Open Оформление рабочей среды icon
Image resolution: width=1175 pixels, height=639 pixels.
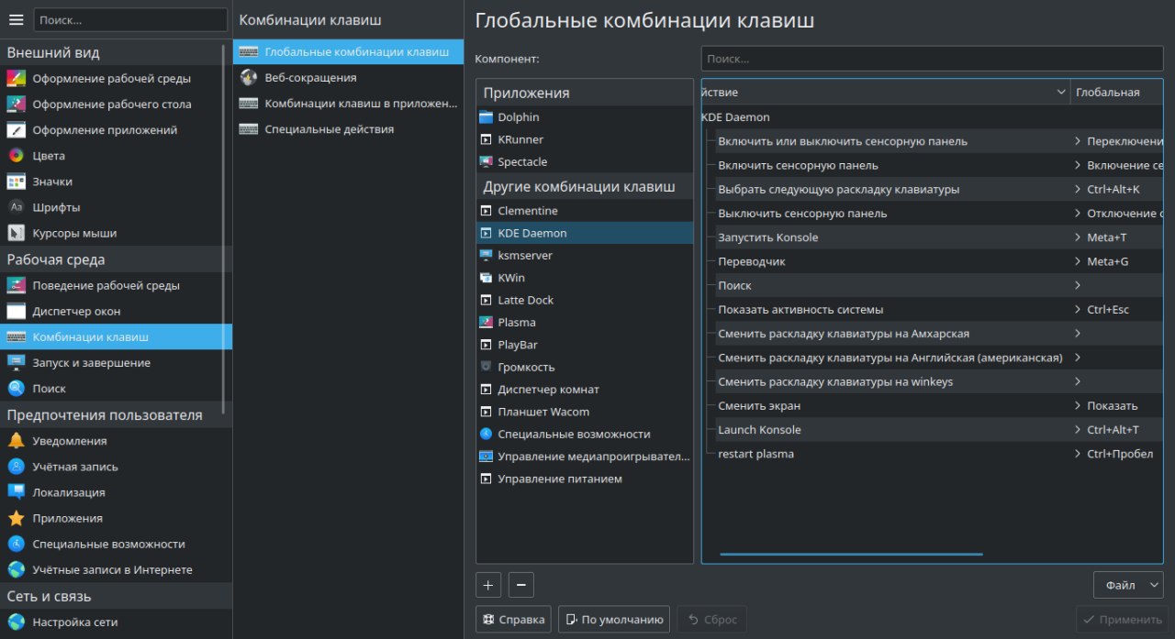16,78
